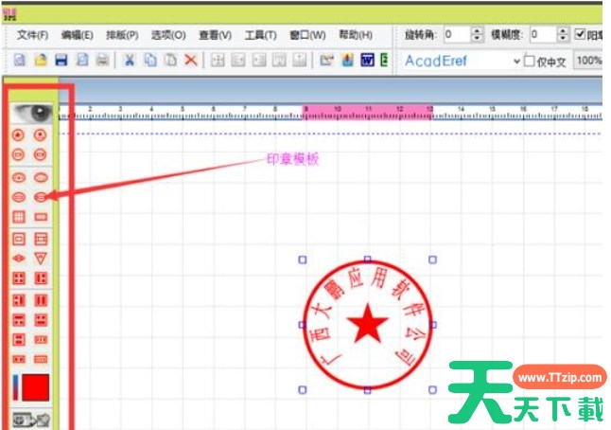Open print preview from the toolbar

pyautogui.click(x=82, y=60)
